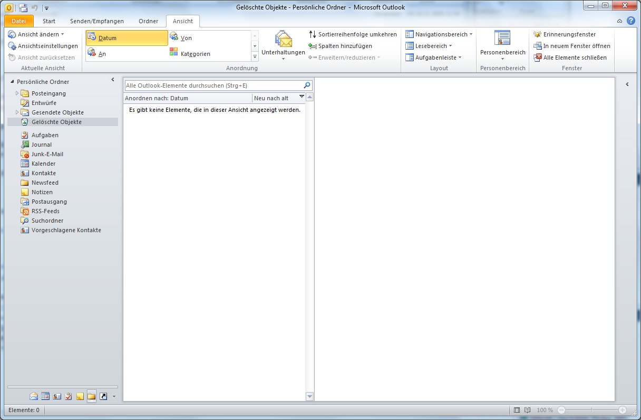Open the Journal folder
Image resolution: width=641 pixels, height=420 pixels.
pyautogui.click(x=42, y=145)
